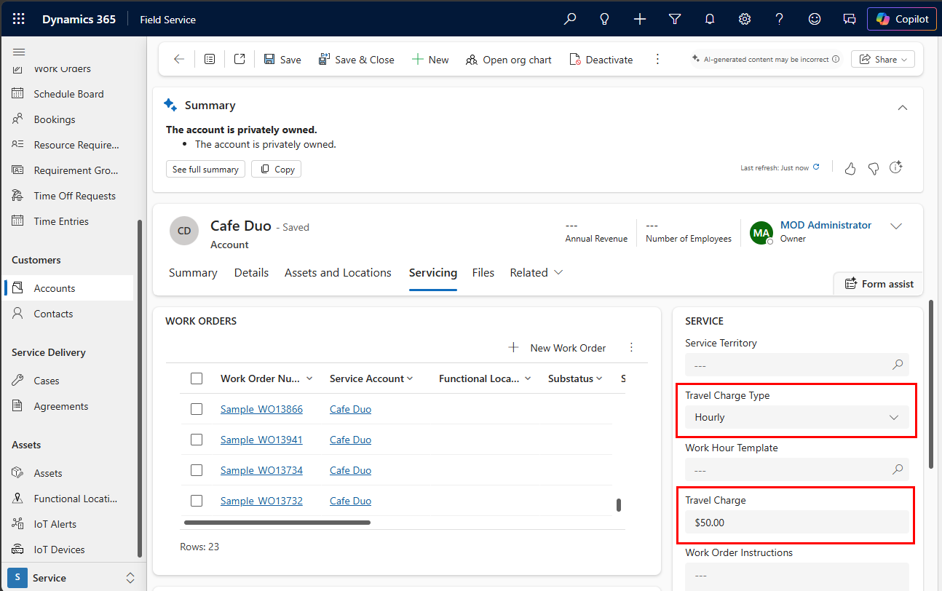Open the app launcher waffle icon
The width and height of the screenshot is (942, 591).
18,19
